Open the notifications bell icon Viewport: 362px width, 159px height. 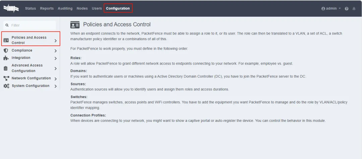(354, 8)
